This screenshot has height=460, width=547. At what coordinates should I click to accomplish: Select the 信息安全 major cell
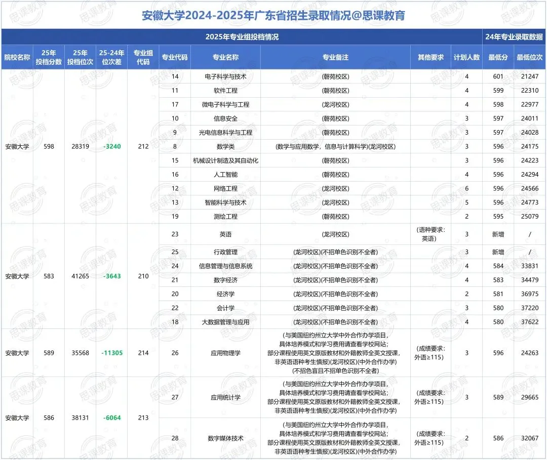(x=226, y=118)
